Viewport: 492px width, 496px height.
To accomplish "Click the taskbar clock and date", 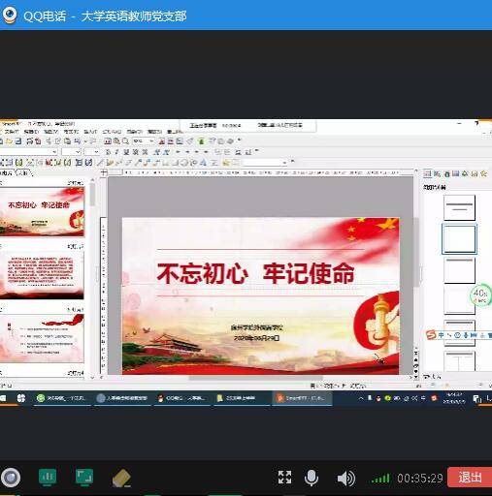I will (x=454, y=398).
